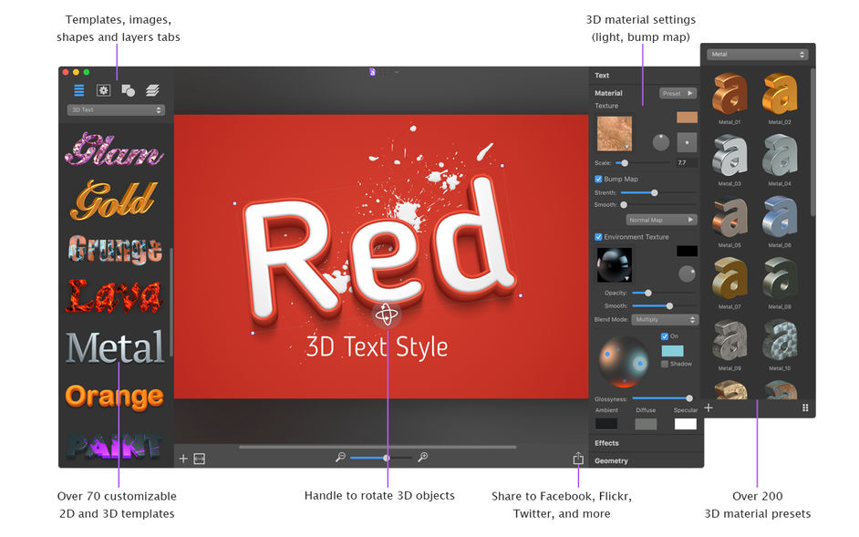Click the material Preset button
Viewport: 859px width, 537px height.
point(677,93)
